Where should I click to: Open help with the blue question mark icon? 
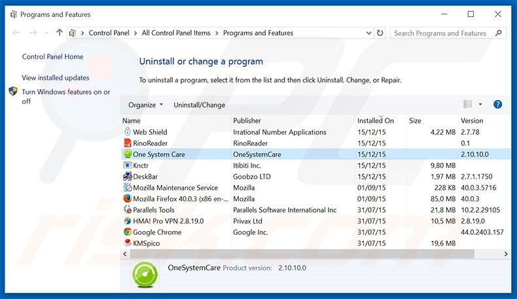(x=497, y=105)
